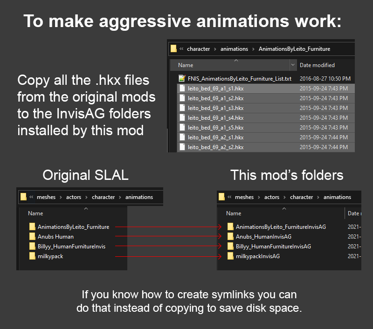373x329 pixels.
Task: Click the file icon beside leito_bed_69_a1_s5.hkx
Action: [x=182, y=127]
